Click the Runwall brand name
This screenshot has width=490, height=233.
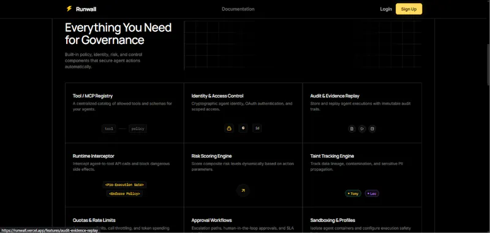pos(86,9)
